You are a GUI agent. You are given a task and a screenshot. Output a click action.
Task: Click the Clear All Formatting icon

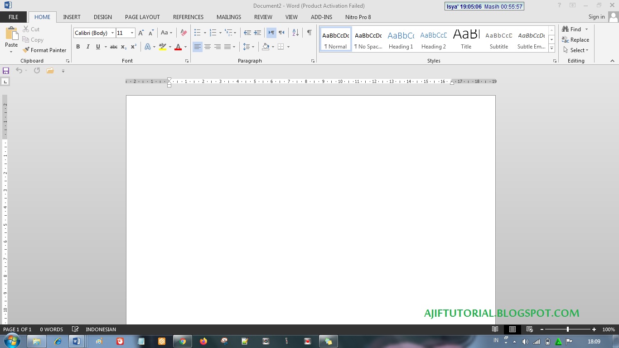[x=183, y=33]
